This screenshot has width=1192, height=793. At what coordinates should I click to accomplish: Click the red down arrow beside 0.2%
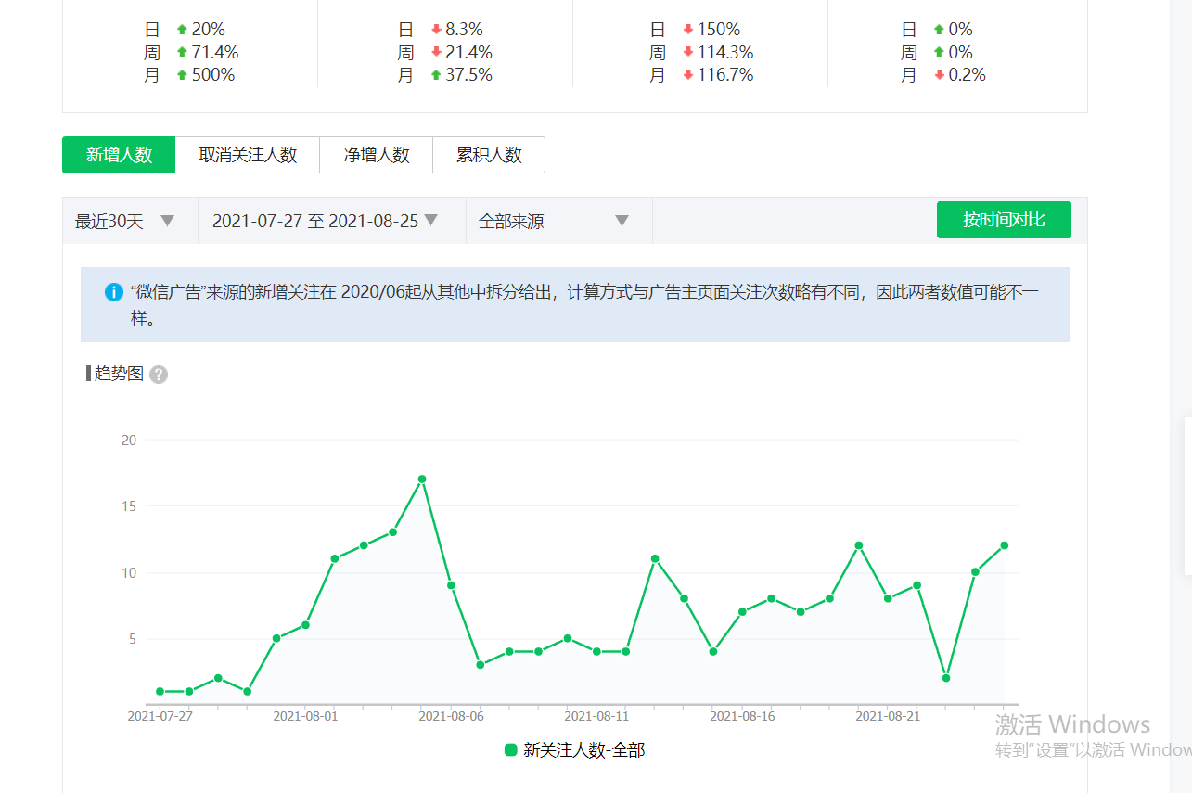click(939, 75)
